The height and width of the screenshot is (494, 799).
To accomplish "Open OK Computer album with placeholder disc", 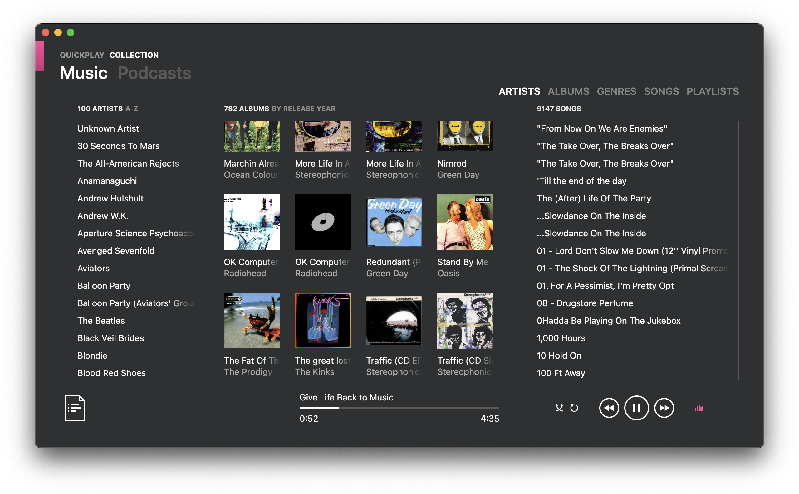I will (x=323, y=222).
